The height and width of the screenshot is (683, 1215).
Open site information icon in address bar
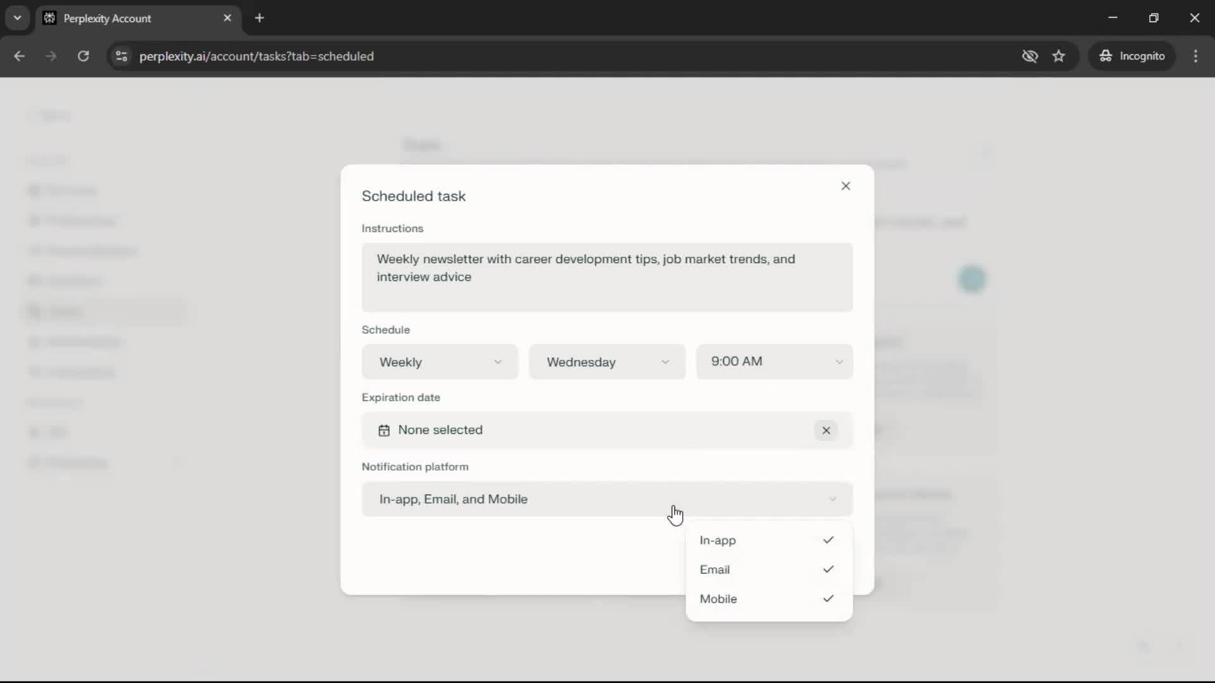pos(121,56)
